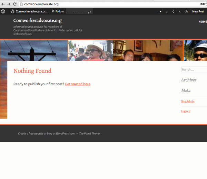Go forward with the browser forward arrow
207x179 pixels.
click(9, 4)
